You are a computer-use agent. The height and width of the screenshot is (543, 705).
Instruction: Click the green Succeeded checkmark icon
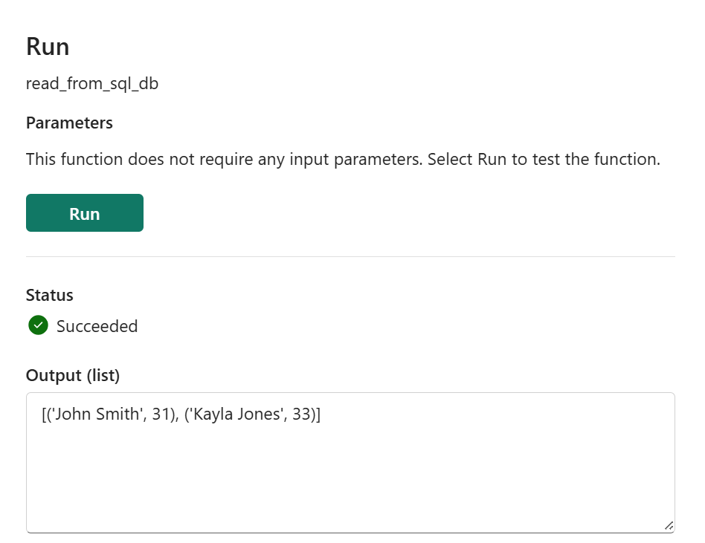coord(38,325)
